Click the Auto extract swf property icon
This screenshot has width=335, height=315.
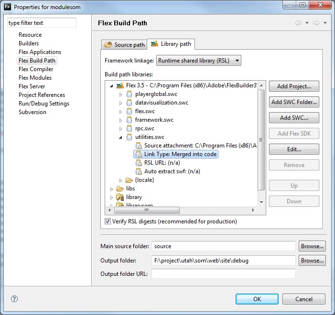click(139, 171)
